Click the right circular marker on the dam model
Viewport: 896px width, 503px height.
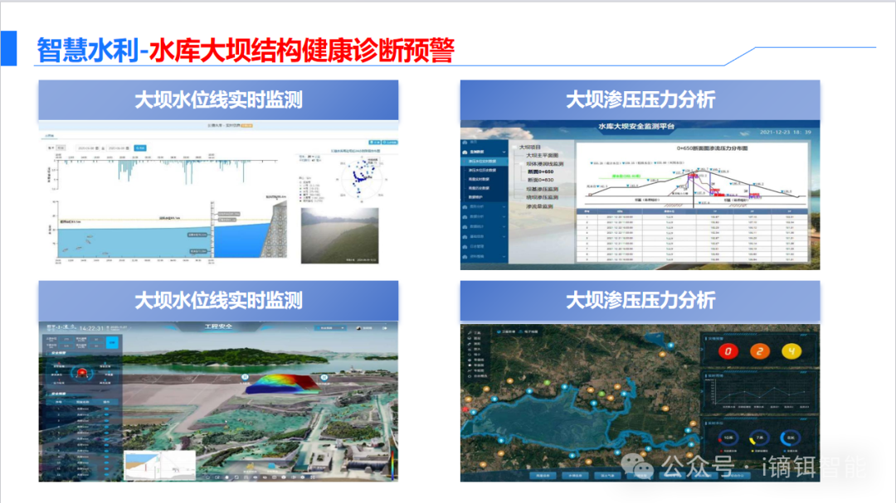tap(324, 377)
